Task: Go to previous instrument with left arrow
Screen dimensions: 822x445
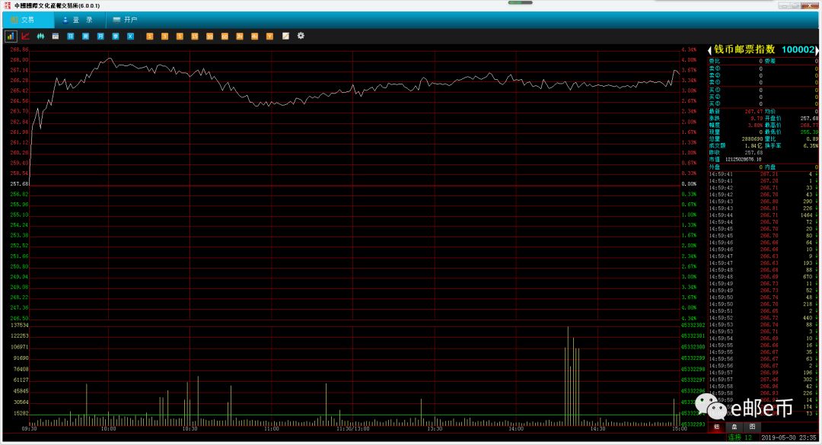Action: tap(710, 50)
